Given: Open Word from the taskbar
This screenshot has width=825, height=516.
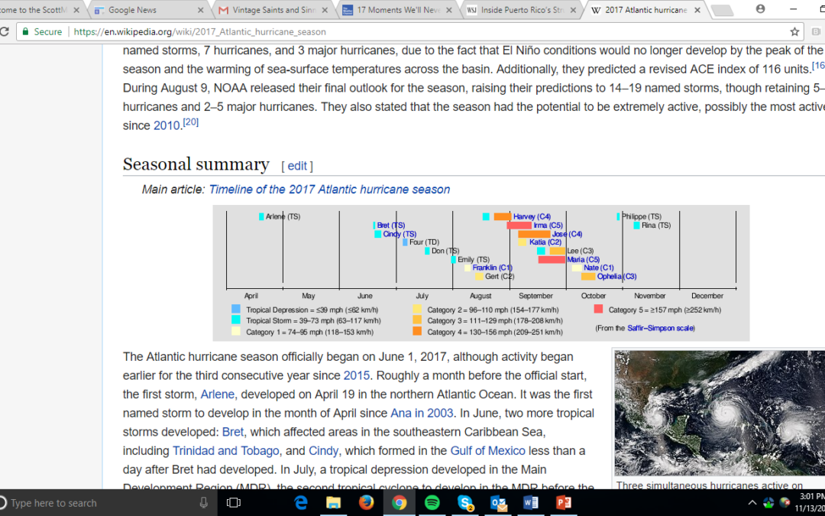Looking at the screenshot, I should (x=531, y=502).
